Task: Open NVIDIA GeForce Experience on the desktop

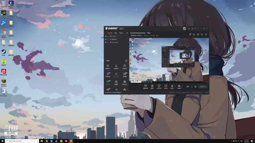Action: [x=4, y=14]
